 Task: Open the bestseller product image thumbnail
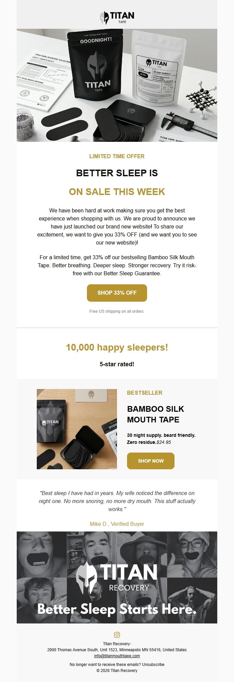(76, 428)
